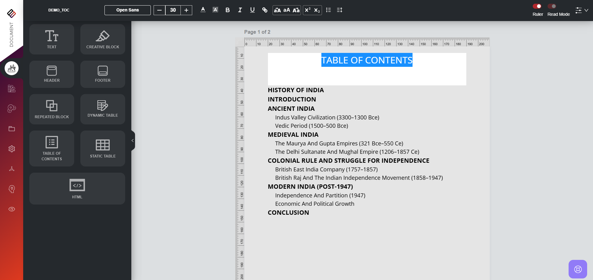Viewport: 593px width, 280px height.
Task: Click the insert link icon
Action: [265, 10]
